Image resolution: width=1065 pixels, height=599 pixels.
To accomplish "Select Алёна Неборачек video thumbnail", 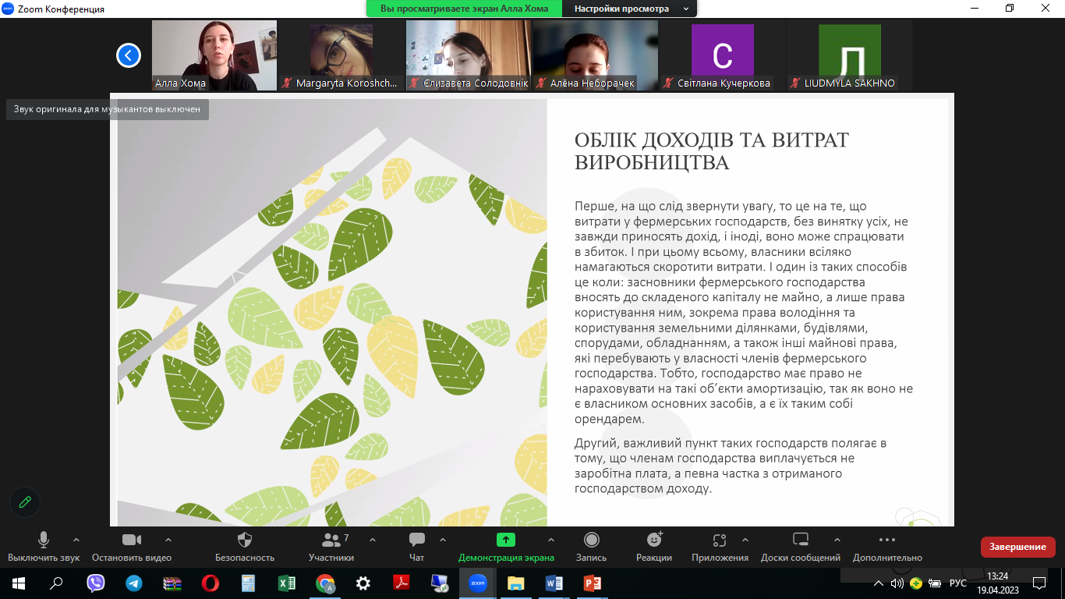I will click(x=596, y=55).
